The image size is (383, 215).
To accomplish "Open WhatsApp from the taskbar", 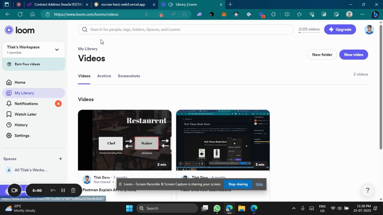I will point(217,208).
